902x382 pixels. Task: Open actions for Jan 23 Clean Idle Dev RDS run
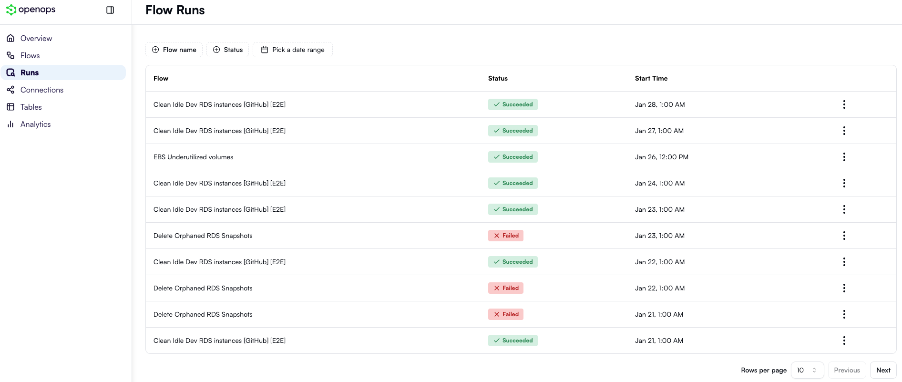click(844, 209)
